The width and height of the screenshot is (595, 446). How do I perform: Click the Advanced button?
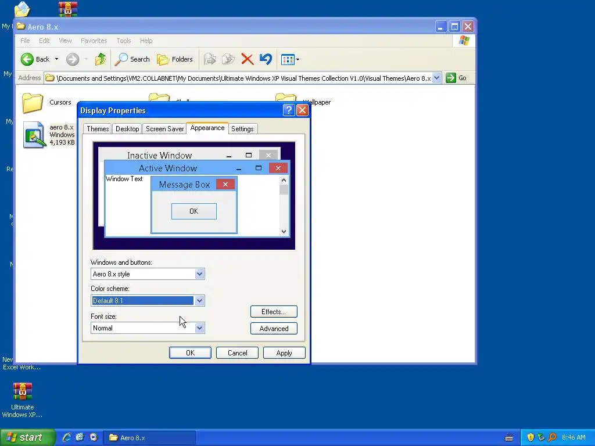tap(274, 329)
